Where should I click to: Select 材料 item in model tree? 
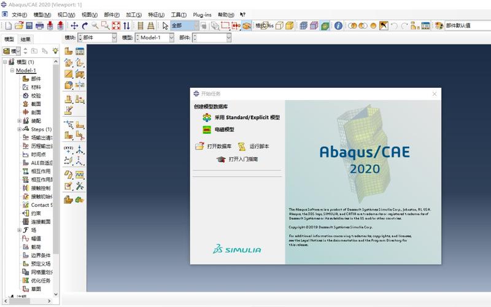[x=36, y=87]
